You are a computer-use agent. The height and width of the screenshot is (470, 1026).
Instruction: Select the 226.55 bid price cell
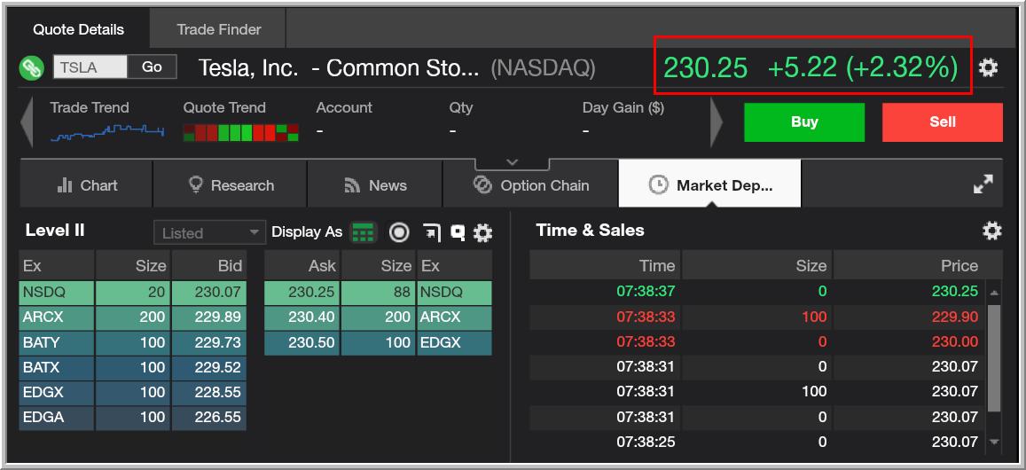(x=209, y=417)
